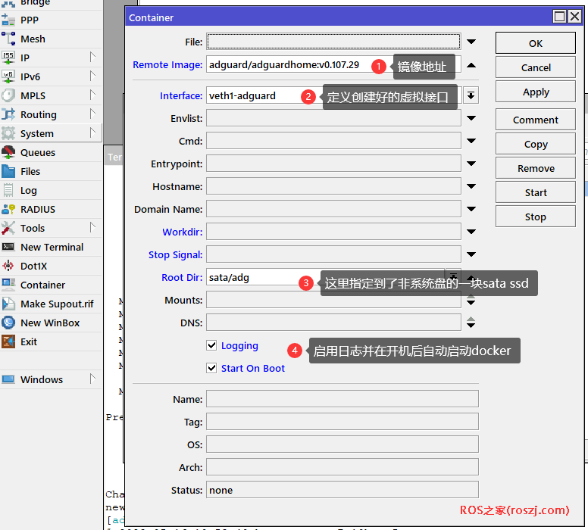This screenshot has width=588, height=530.
Task: Click the Files folder icon
Action: tap(8, 171)
